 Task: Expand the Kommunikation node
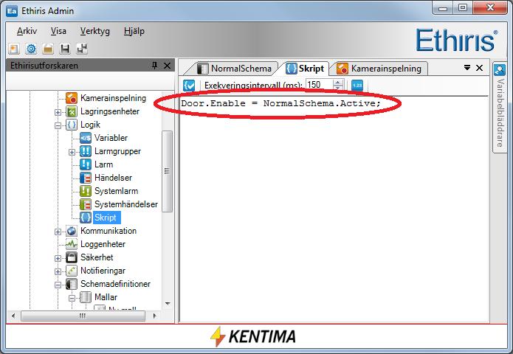[58, 232]
